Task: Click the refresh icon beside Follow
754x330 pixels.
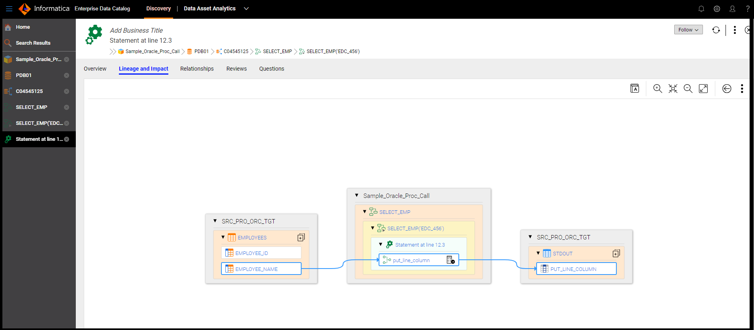Action: pos(716,30)
